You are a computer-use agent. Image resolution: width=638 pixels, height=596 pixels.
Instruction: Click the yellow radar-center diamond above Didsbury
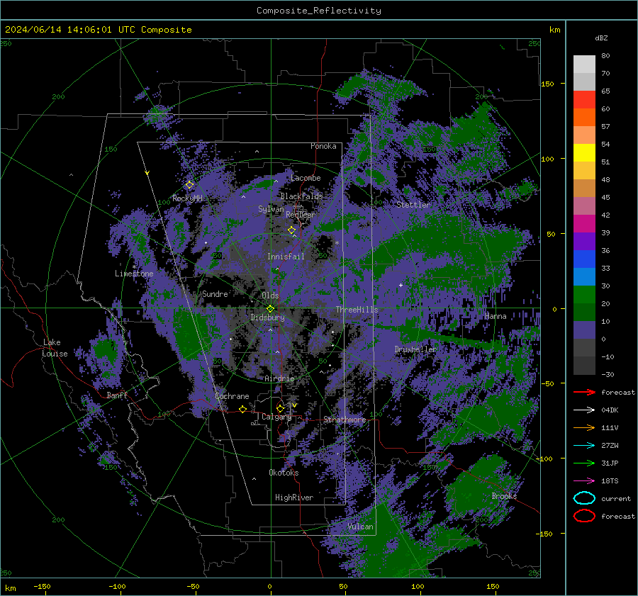coord(270,309)
